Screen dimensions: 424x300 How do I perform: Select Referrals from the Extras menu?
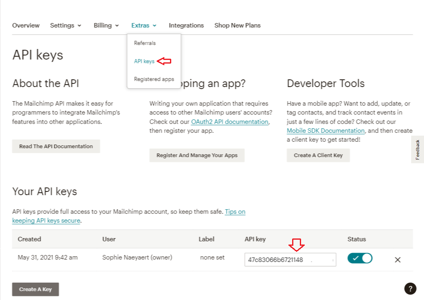(x=145, y=43)
